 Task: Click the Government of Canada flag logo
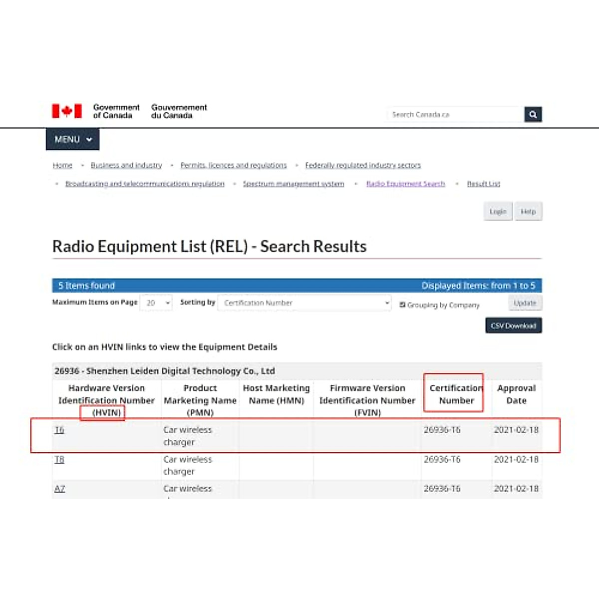67,111
